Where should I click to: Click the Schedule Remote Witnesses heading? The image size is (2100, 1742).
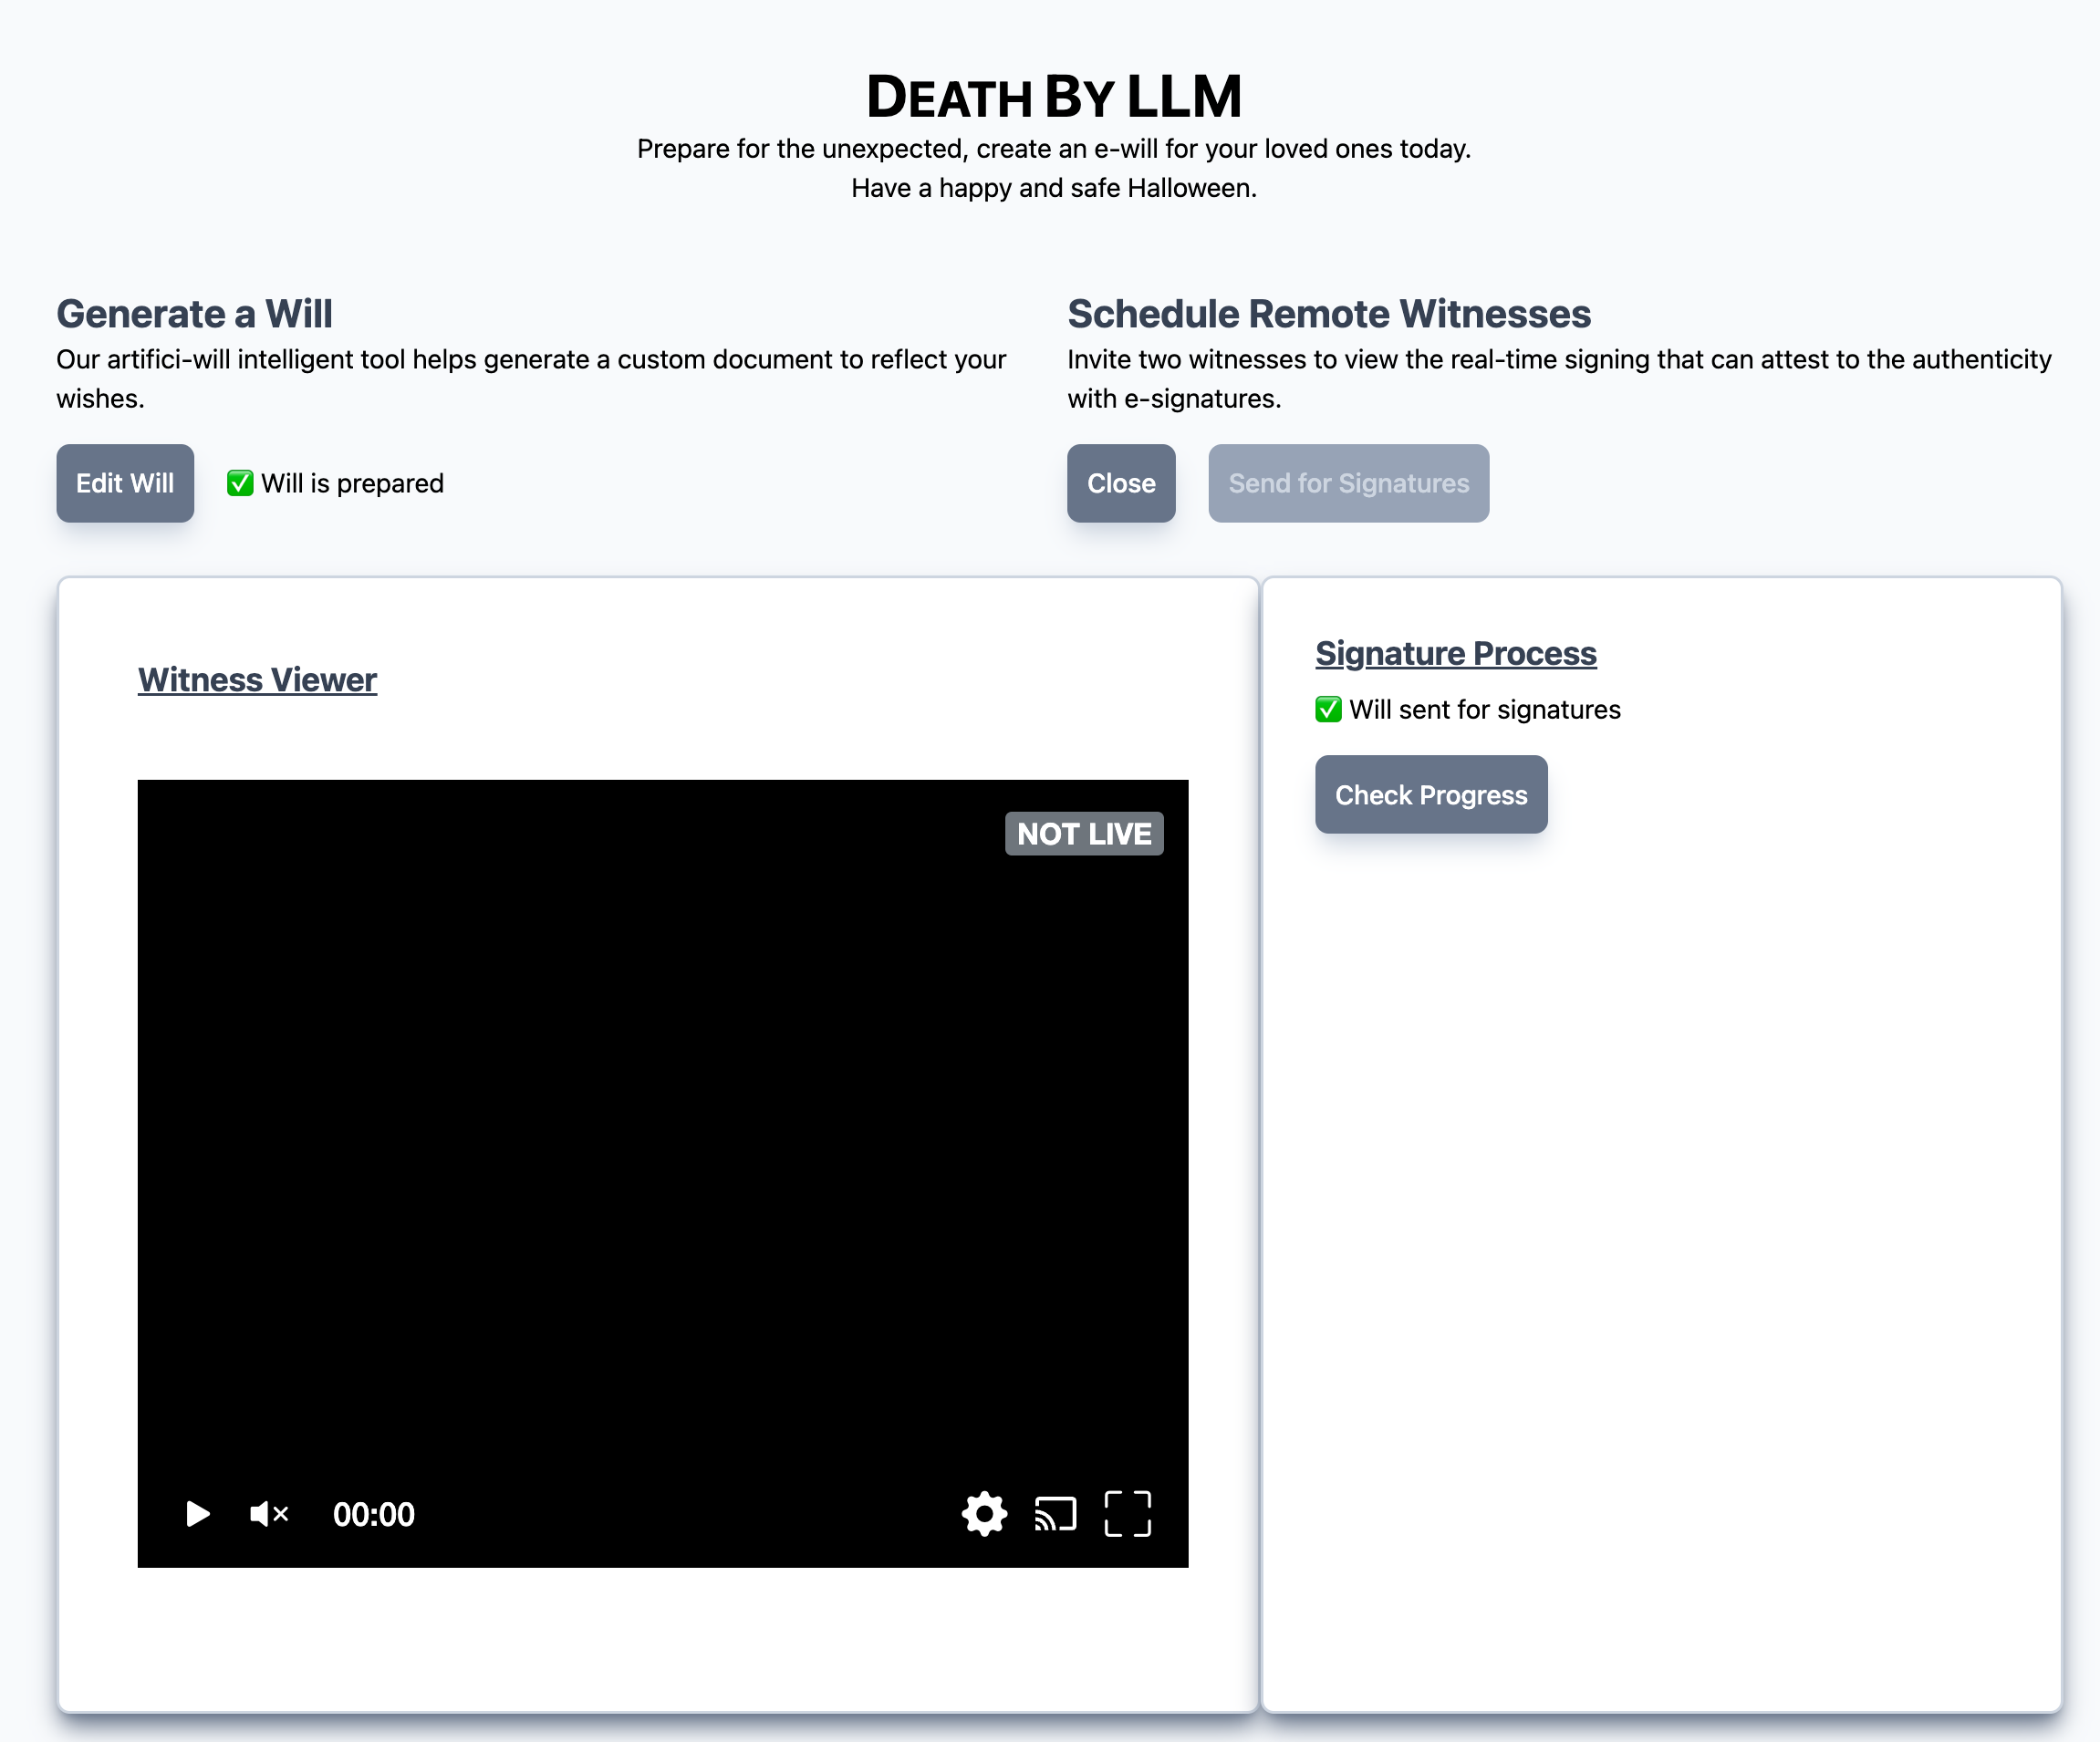tap(1328, 313)
